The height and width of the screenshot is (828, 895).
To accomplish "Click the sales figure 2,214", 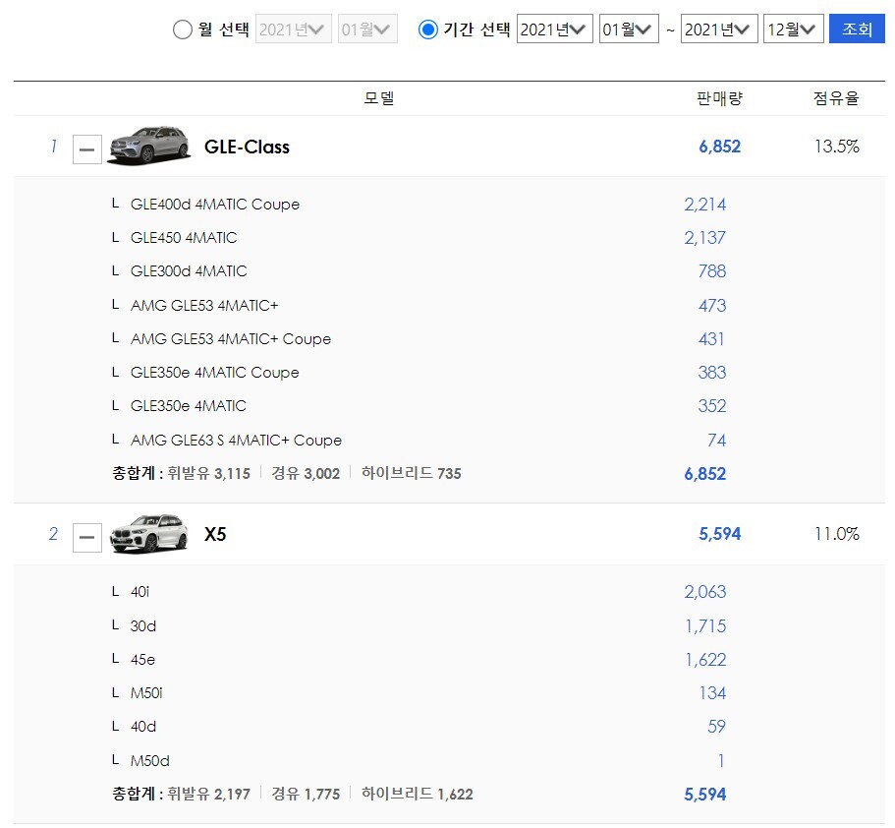I will pos(705,205).
